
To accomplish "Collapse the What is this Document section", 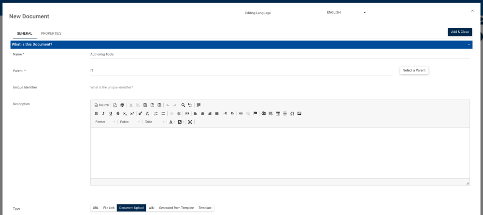I will 469,44.
